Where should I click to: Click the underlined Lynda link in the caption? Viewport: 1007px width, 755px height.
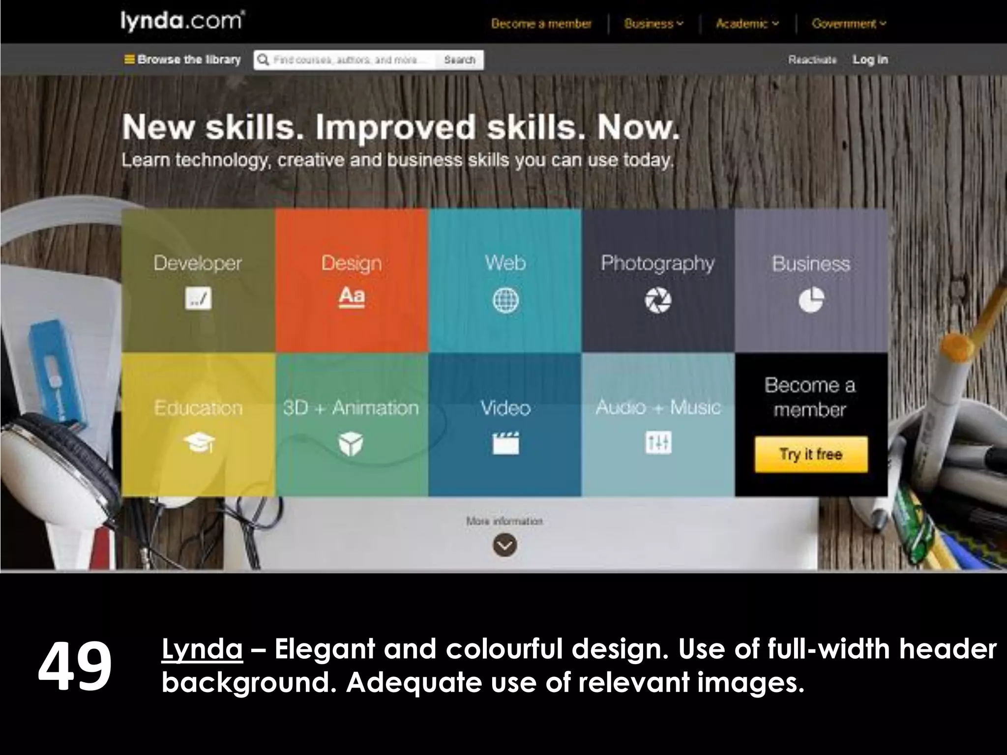202,650
